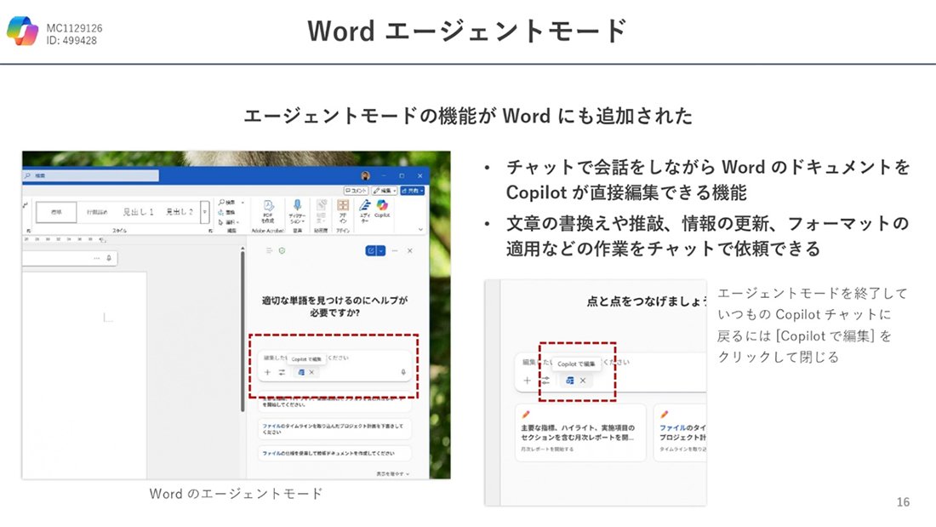Close the Copilot pane with its X
936x527 pixels.
click(410, 251)
